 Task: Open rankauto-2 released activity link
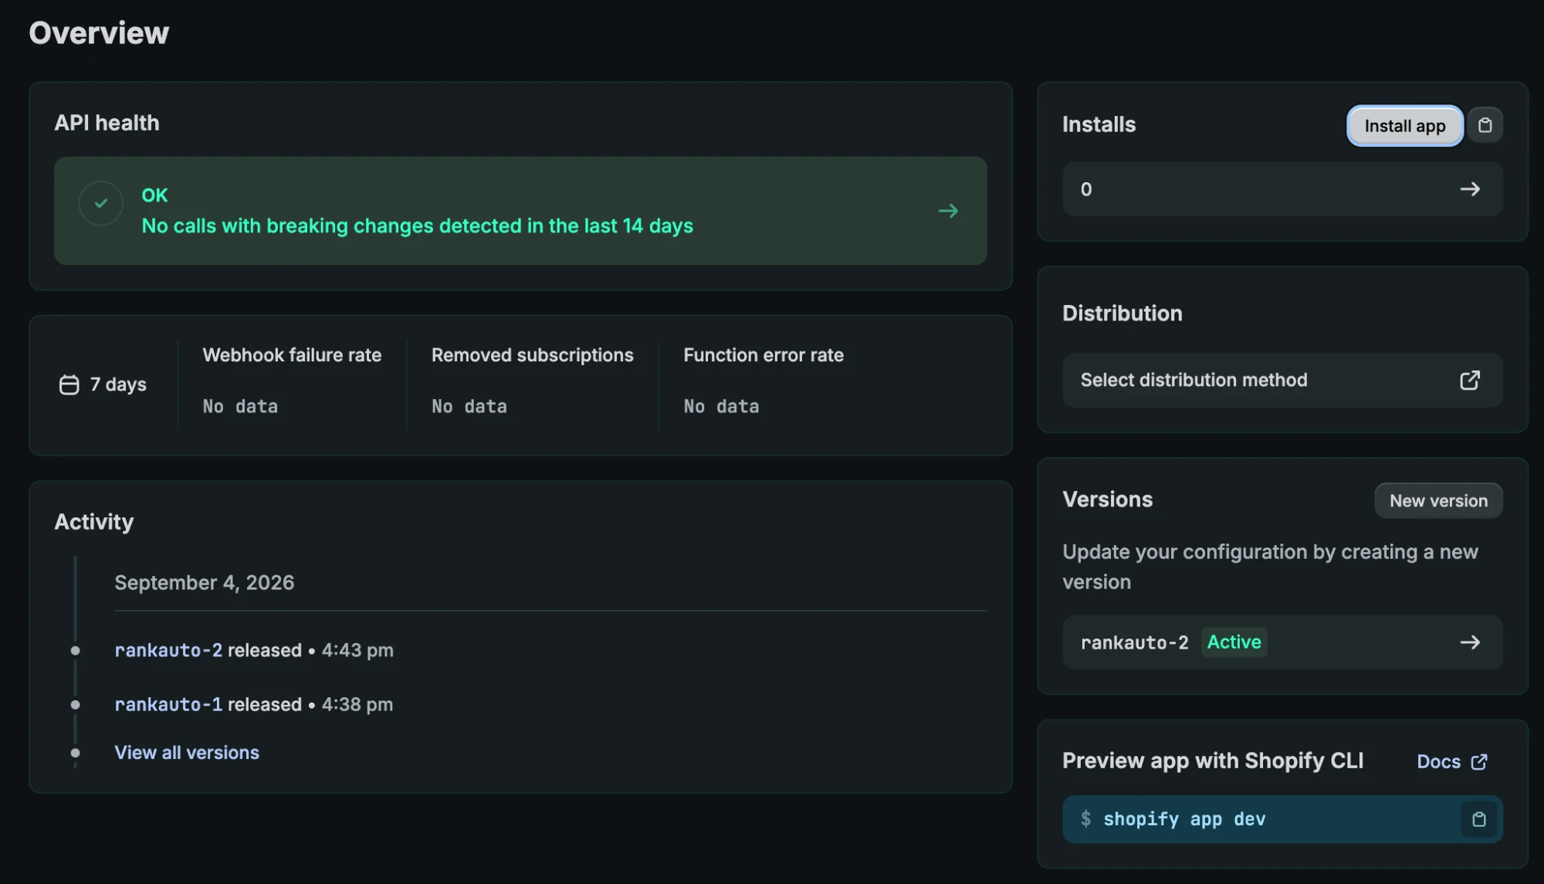click(x=168, y=650)
